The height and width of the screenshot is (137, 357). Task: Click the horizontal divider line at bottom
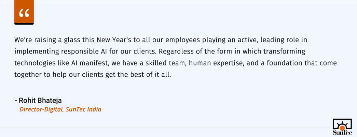164,128
